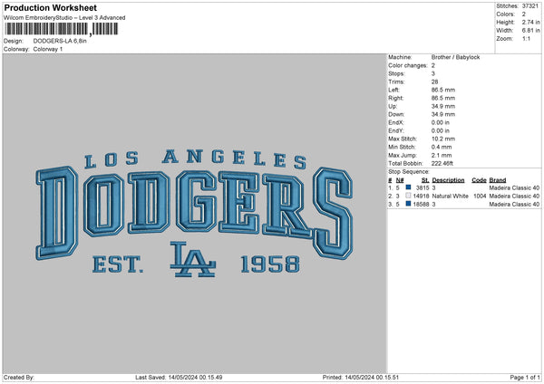The image size is (544, 384).
Task: Click the 'Created By:' footer label
Action: (x=19, y=378)
